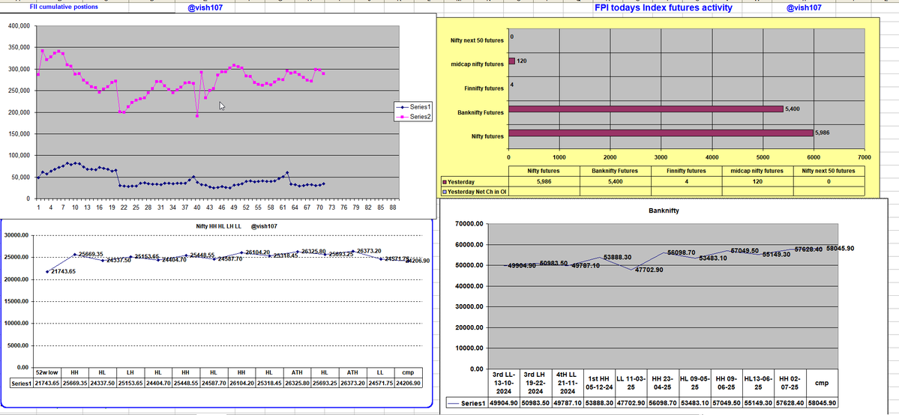Select the "FII cumulative postions" heading cell
899x415 pixels.
pos(64,7)
